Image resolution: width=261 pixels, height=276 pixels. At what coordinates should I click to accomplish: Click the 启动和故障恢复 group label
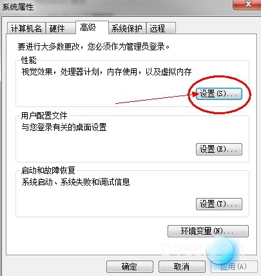48,170
